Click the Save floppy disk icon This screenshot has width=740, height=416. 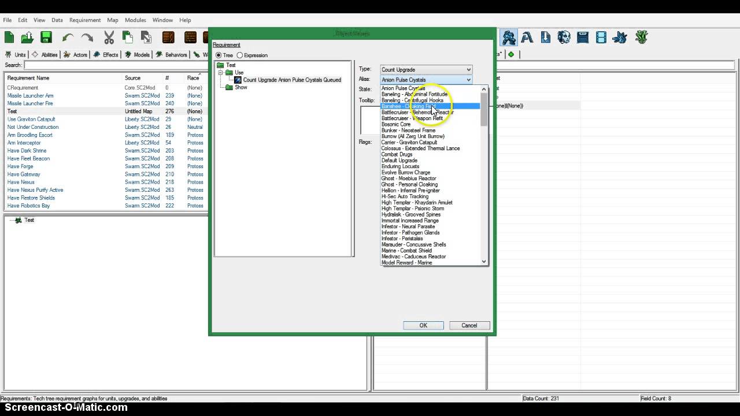pos(46,38)
